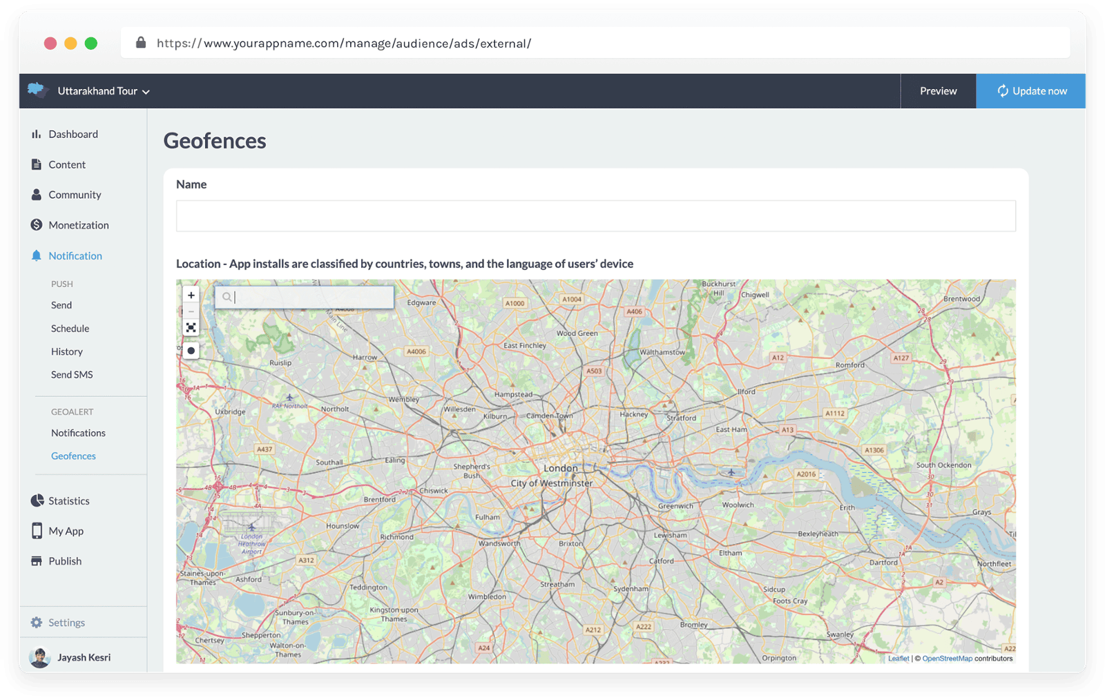The width and height of the screenshot is (1105, 700).
Task: Click the map zoom out minus button
Action: point(191,311)
